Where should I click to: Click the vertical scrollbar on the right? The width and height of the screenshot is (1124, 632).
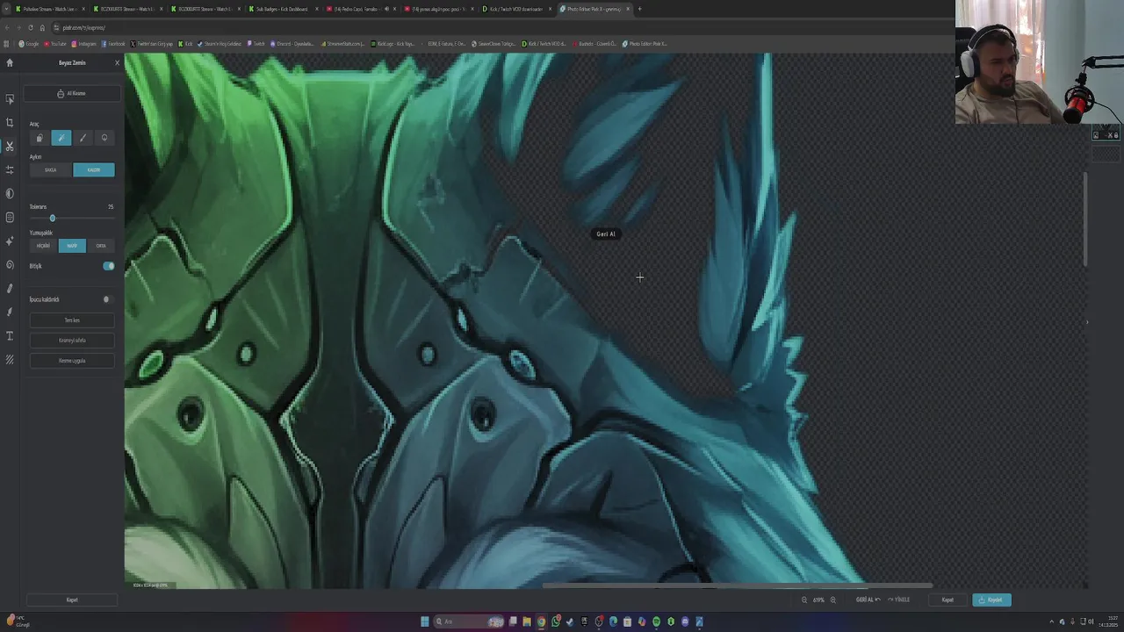(x=1085, y=219)
